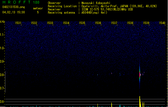The image size is (168, 107).
Task: Select the 0.6 frequency axis label
Action: tap(2, 102)
